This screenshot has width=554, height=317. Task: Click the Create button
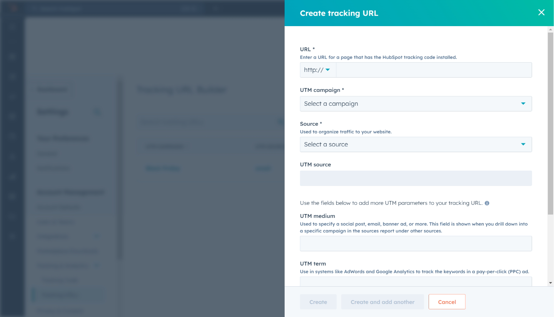[x=318, y=302]
